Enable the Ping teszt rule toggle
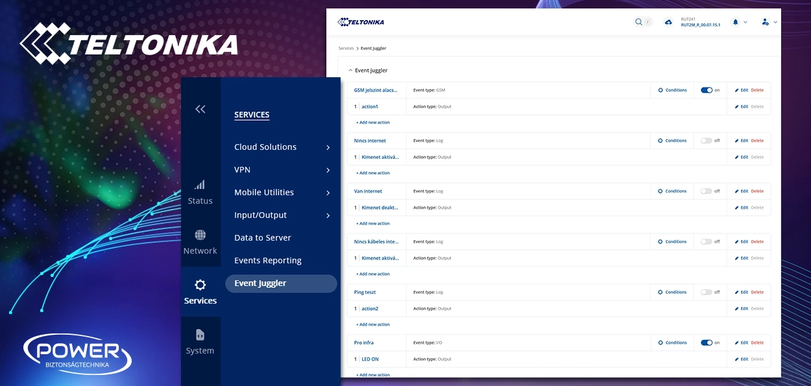Viewport: 811px width, 386px height. (707, 293)
